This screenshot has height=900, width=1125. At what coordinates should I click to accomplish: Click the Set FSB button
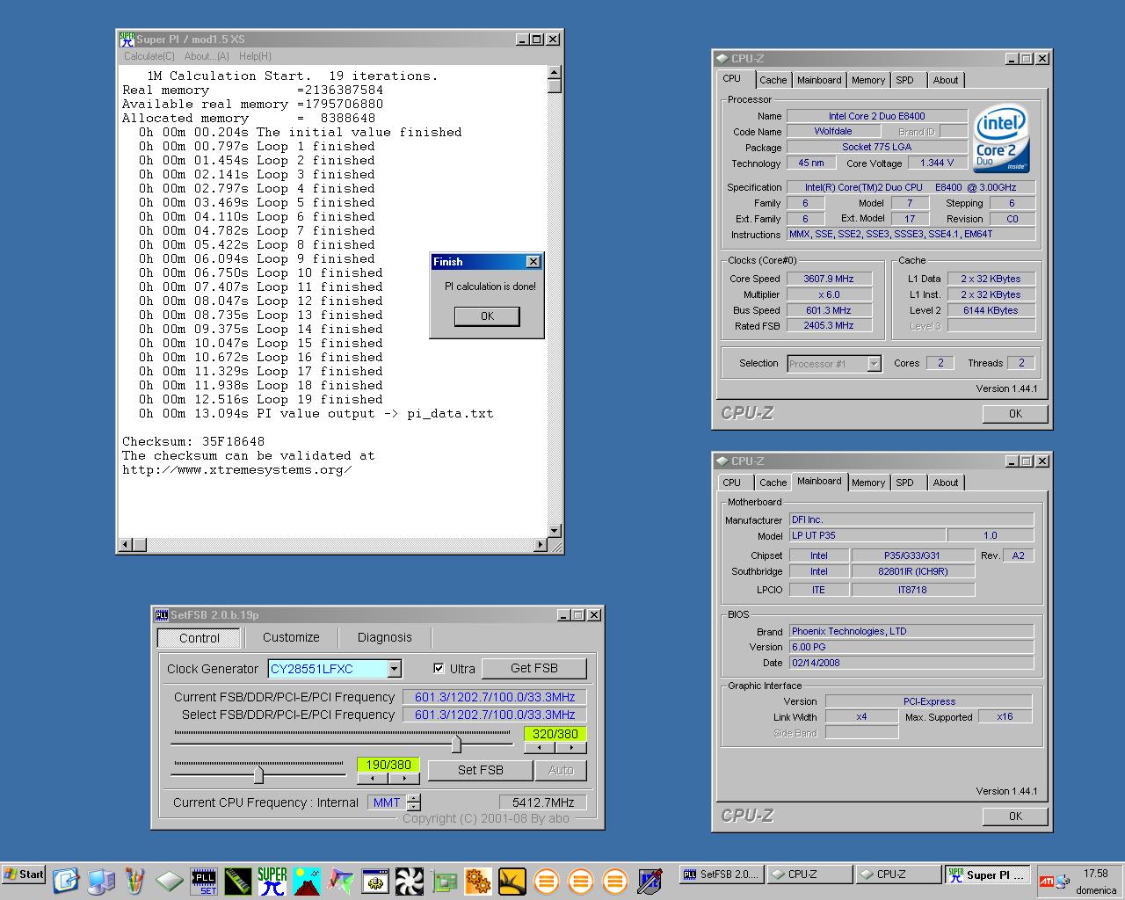480,770
